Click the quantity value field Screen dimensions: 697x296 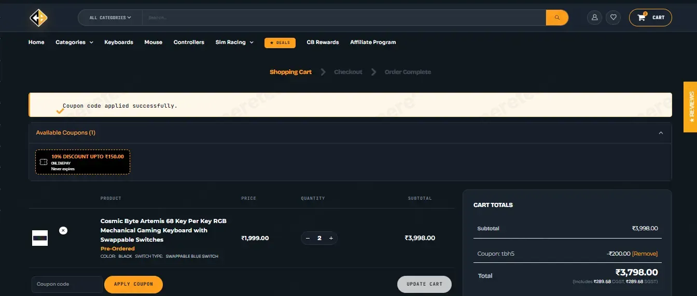[x=319, y=238]
